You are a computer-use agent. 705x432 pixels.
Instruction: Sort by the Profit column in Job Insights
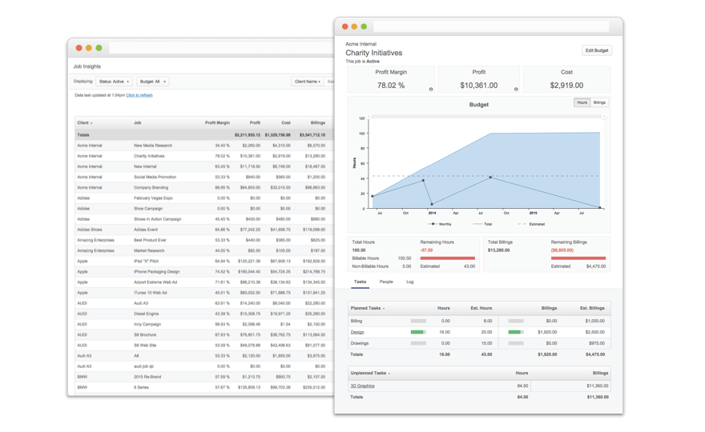tap(255, 122)
